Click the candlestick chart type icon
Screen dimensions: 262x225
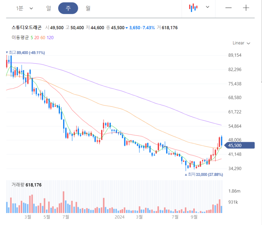(193, 7)
